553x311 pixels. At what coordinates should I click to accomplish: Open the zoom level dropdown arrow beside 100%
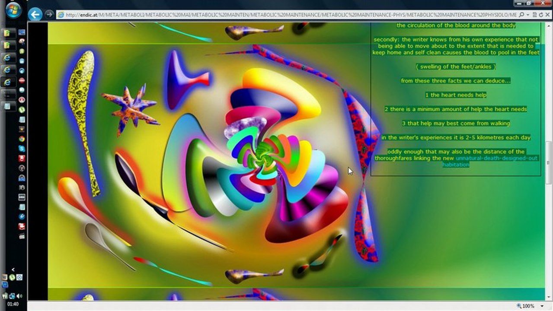tap(542, 306)
